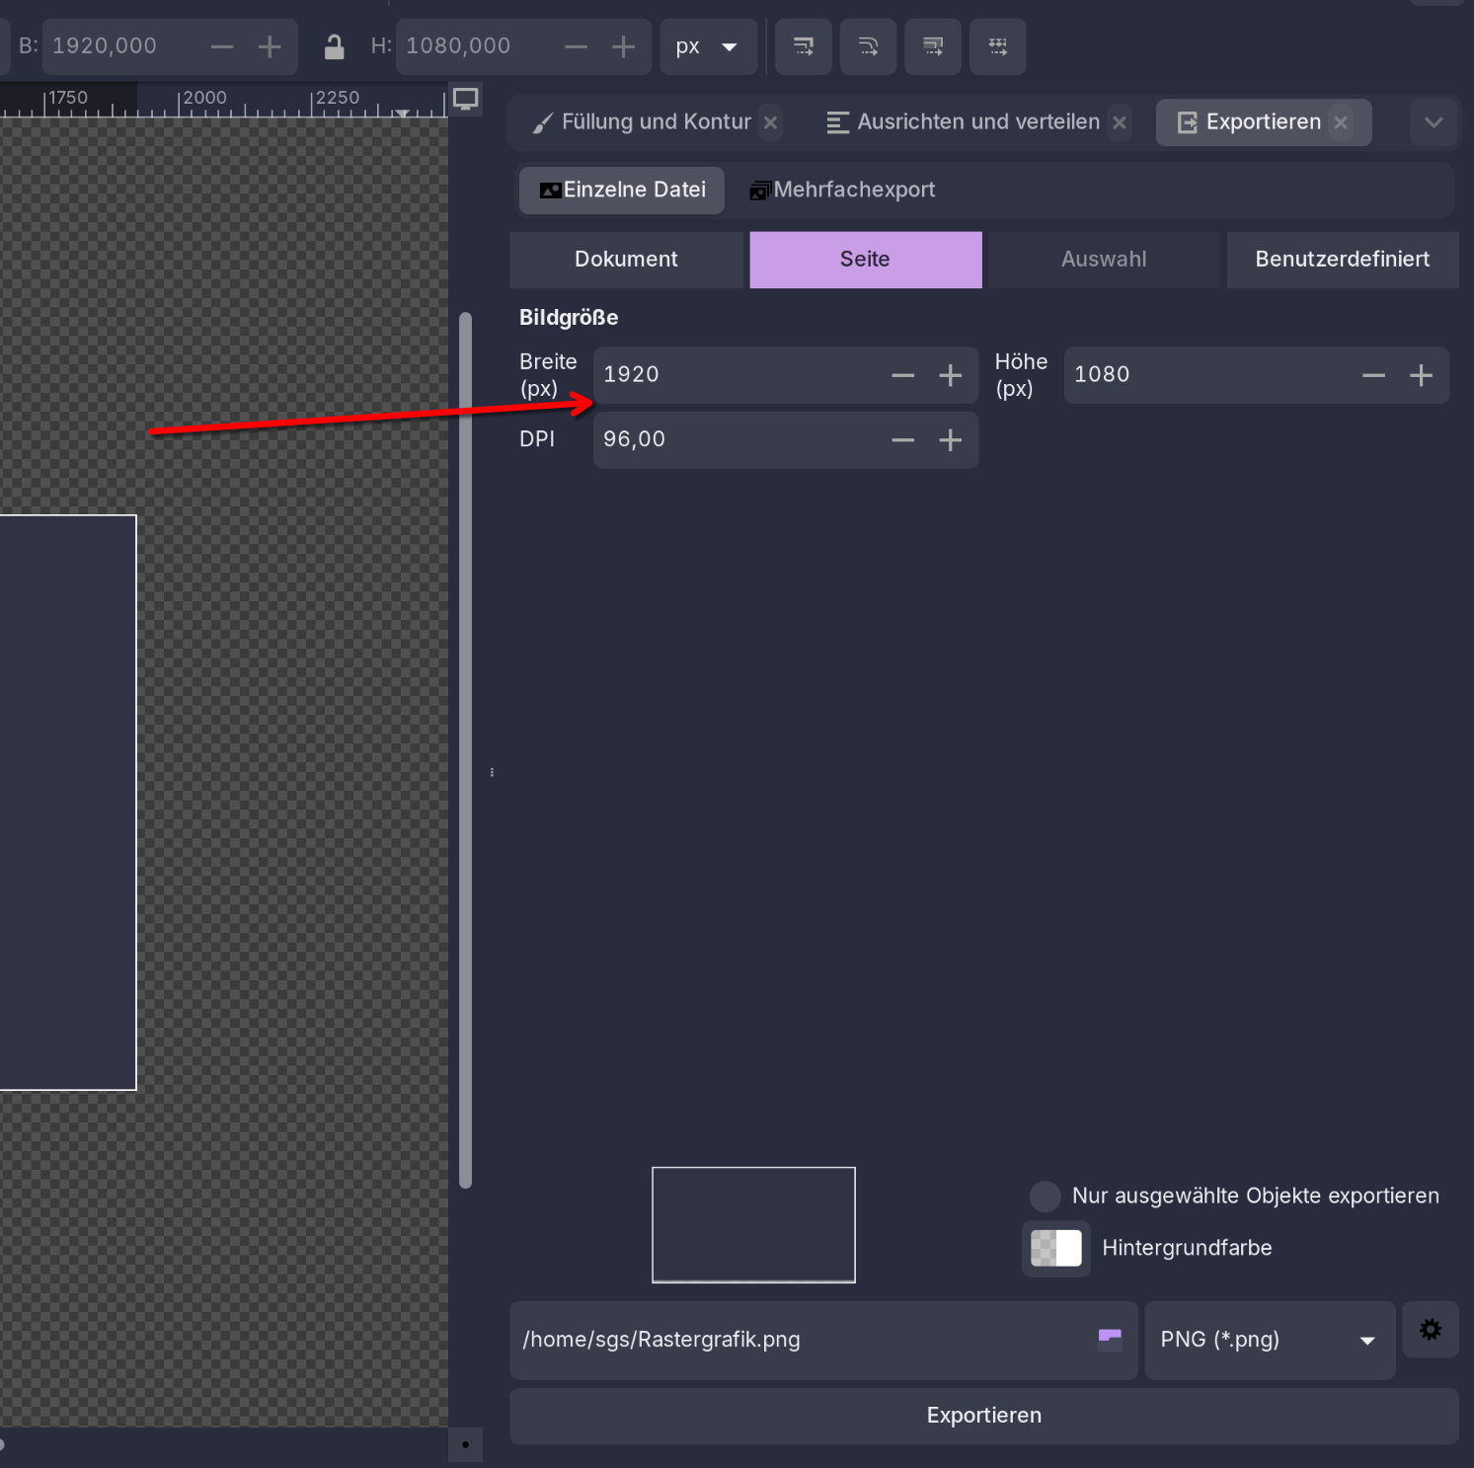This screenshot has height=1468, width=1474.
Task: Click the Exportieren button at bottom
Action: [984, 1416]
